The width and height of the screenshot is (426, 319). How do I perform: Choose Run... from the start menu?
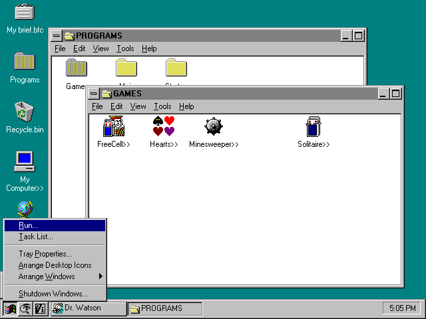[x=55, y=225]
